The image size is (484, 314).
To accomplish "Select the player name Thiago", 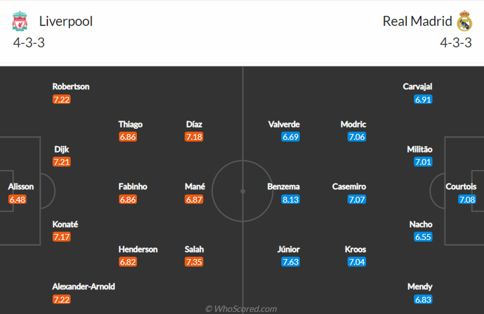I will pos(130,124).
